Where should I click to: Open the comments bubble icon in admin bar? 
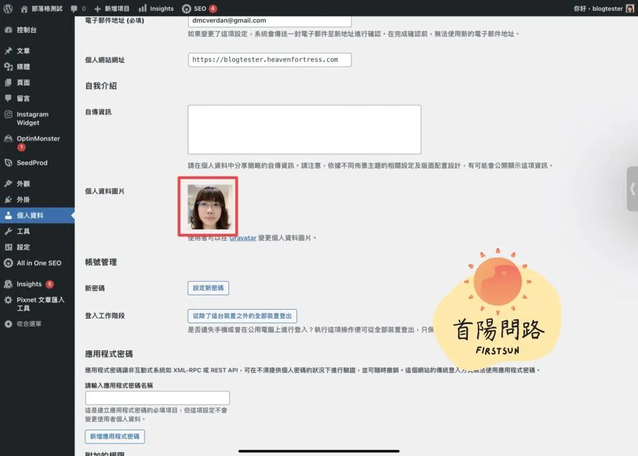[x=74, y=9]
